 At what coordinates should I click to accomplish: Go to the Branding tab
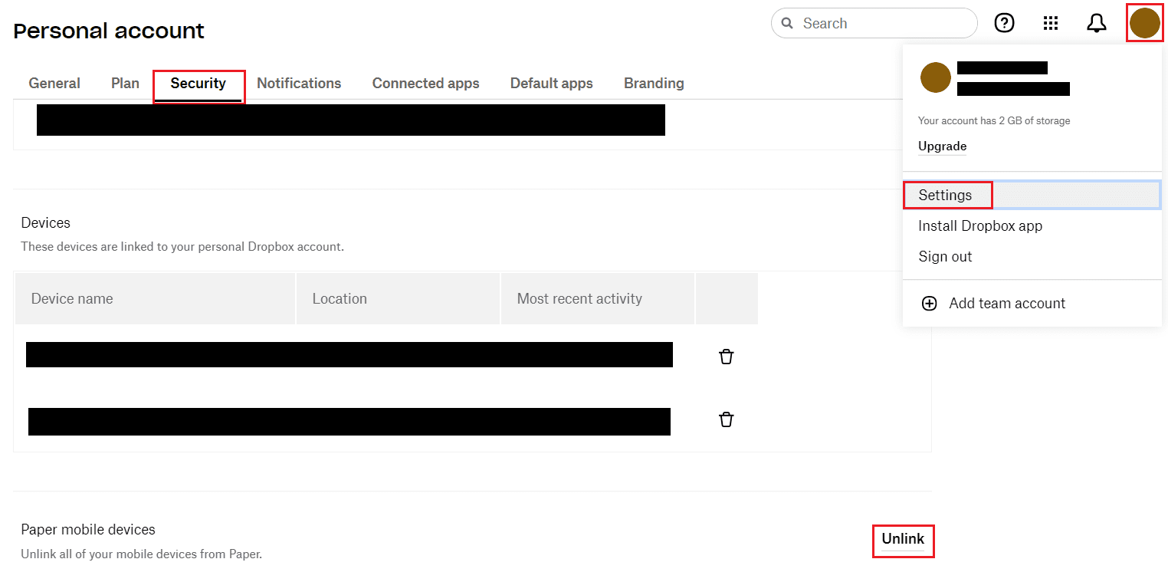[654, 84]
